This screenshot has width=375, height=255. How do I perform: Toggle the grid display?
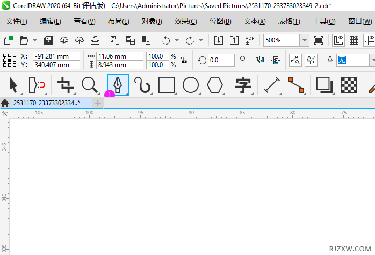pyautogui.click(x=354, y=40)
